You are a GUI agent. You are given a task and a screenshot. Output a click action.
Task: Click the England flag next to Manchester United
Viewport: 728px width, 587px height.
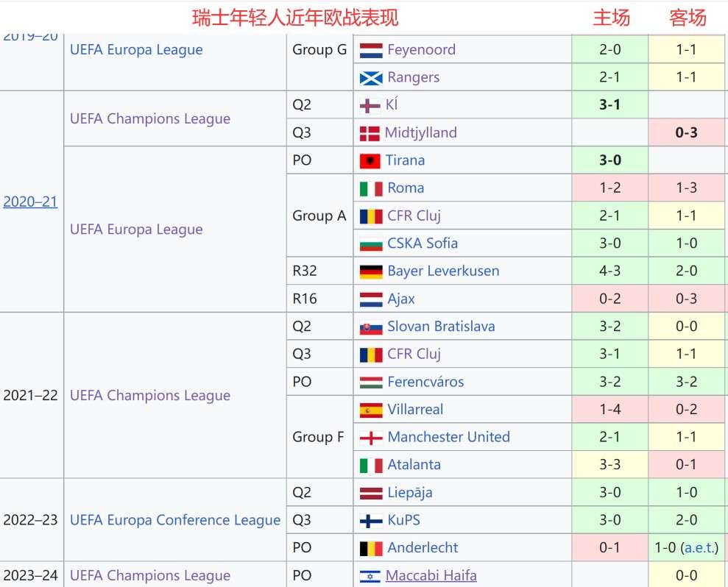(371, 438)
